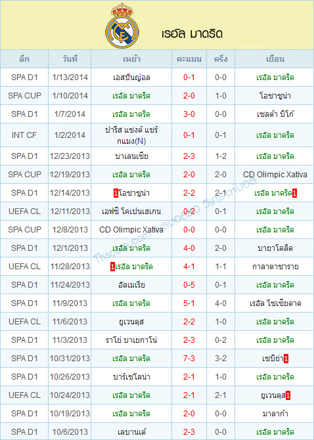Image resolution: width=314 pixels, height=440 pixels.
Task: Click the red card badge next to away team ยูเวนตุส
Action: pos(288,395)
